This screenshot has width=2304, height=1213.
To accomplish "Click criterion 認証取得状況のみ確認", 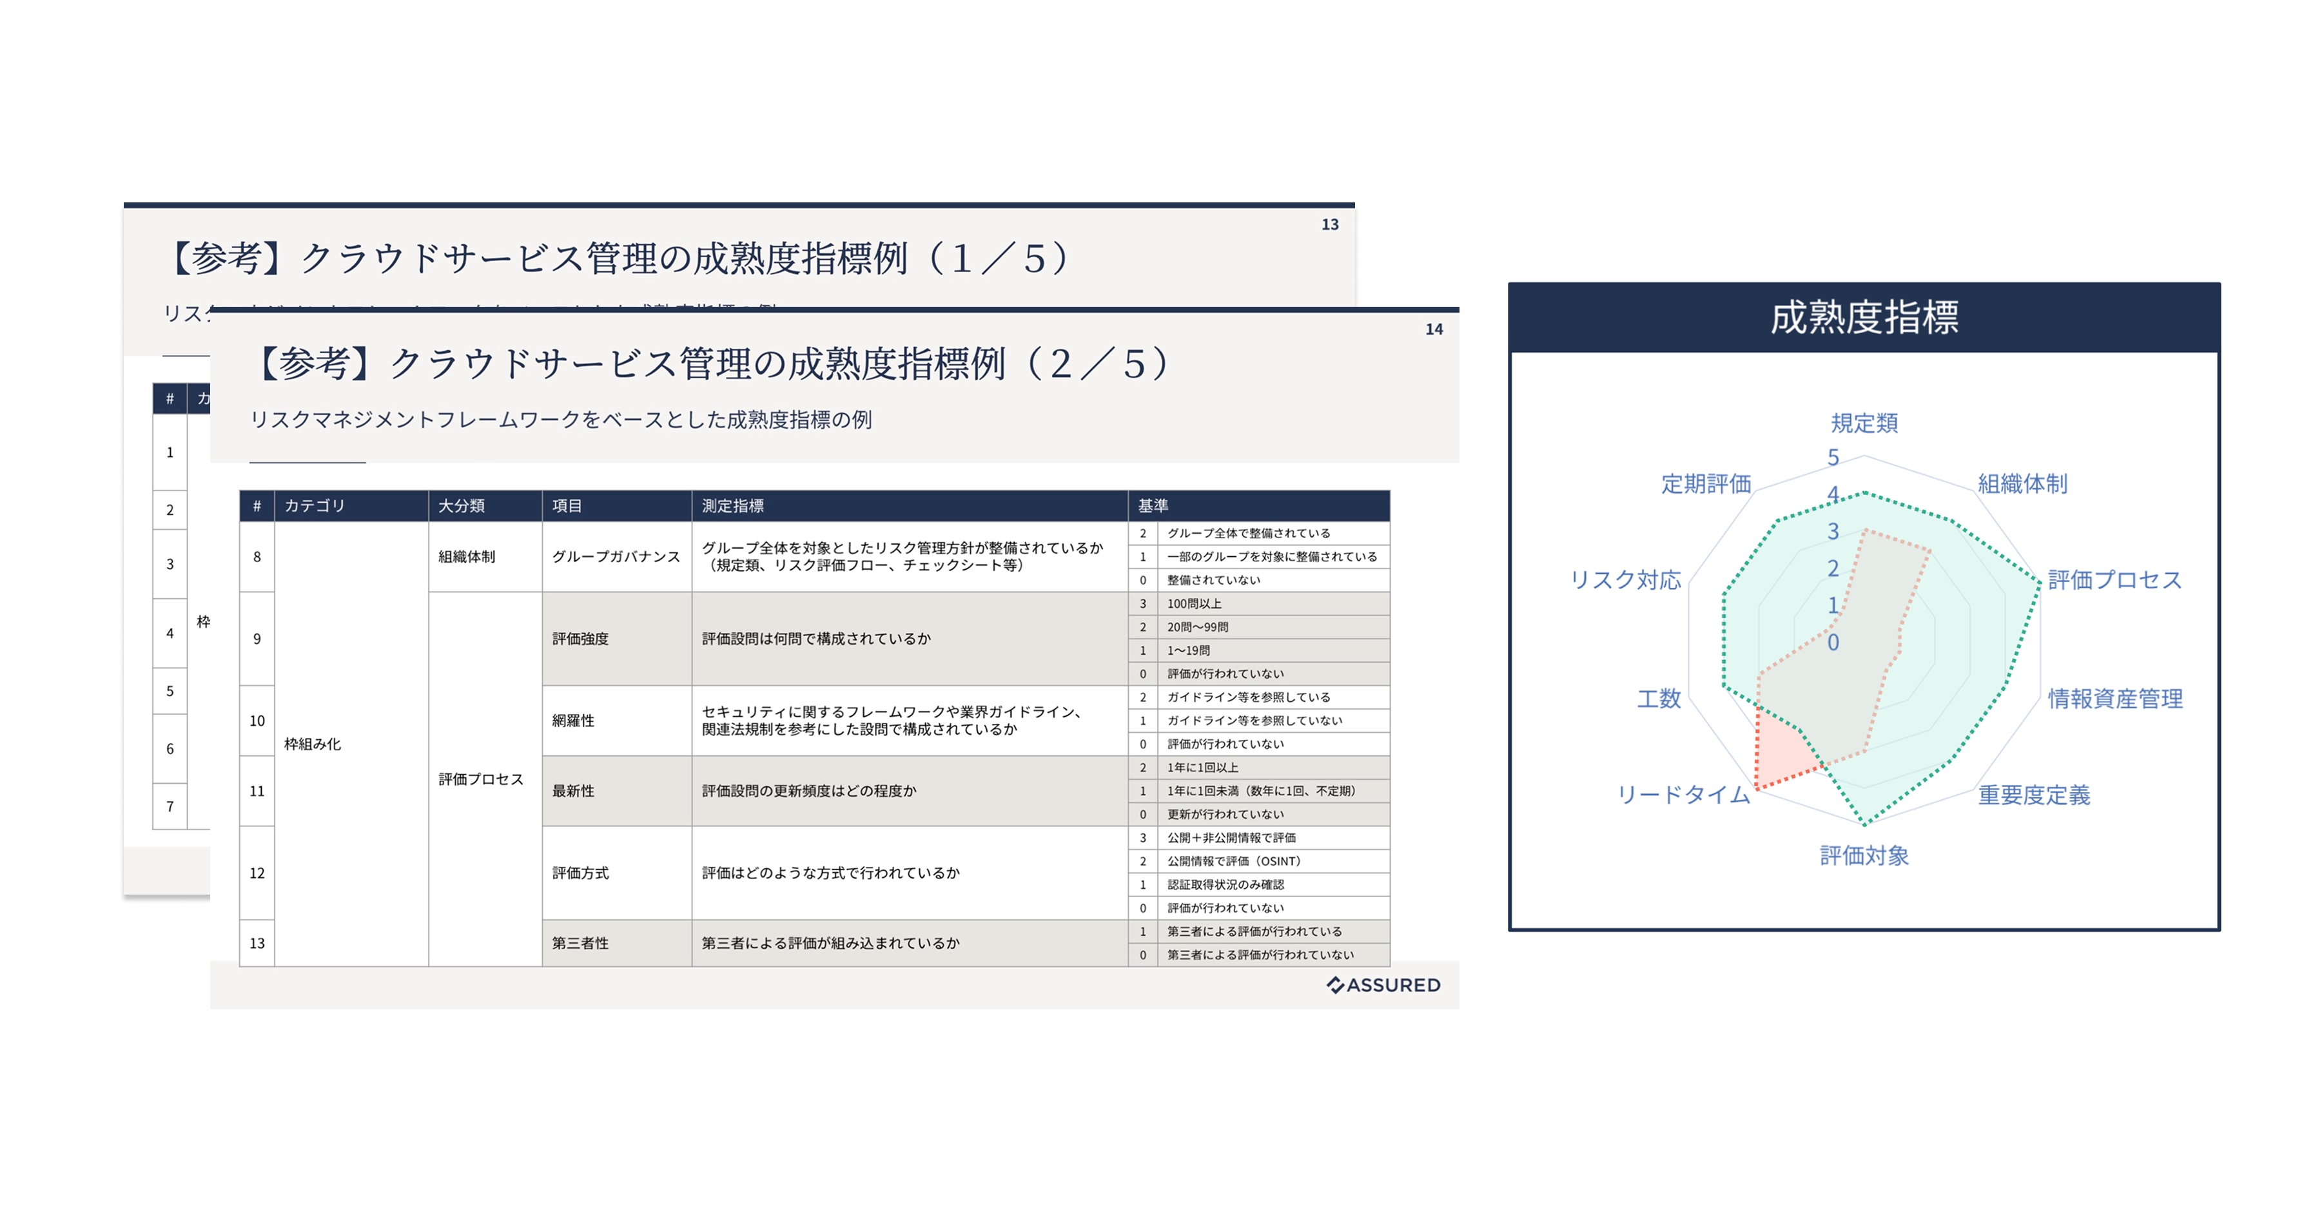I will (x=1225, y=885).
